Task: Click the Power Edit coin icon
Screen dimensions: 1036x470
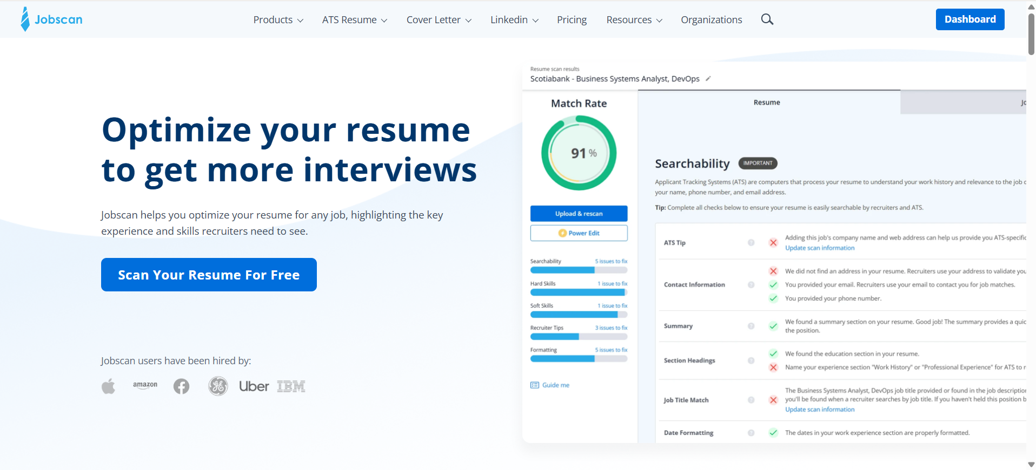Action: point(562,233)
